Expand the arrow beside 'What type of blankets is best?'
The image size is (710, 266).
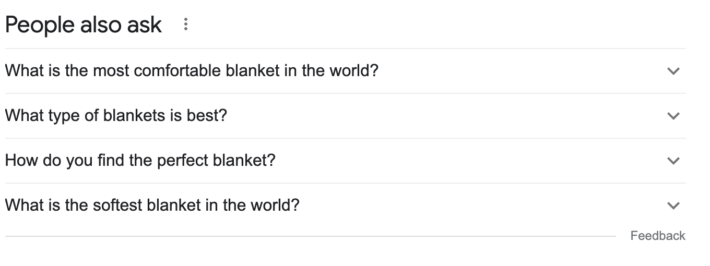click(x=673, y=116)
